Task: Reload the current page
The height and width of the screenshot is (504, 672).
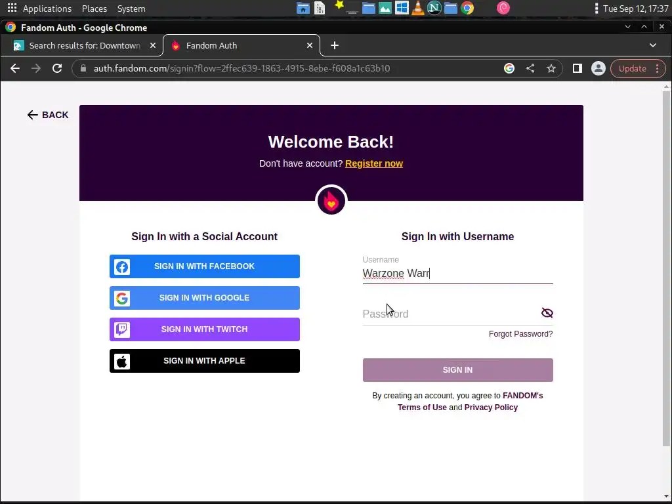Action: tap(57, 68)
